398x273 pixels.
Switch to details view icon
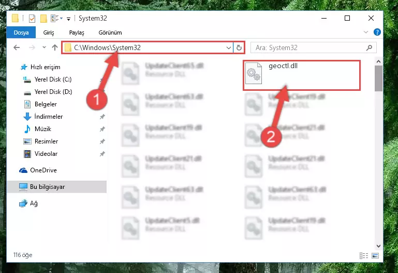[364, 255]
